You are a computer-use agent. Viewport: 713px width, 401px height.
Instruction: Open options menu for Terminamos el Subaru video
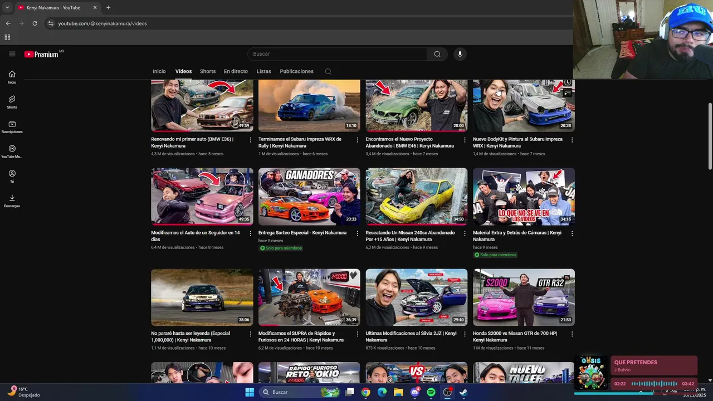358,140
